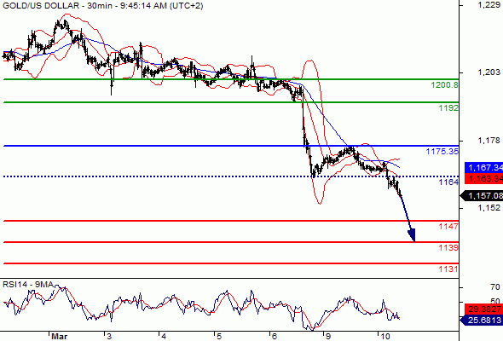Screen dimensions: 503x341
Task: Click the 1175.35 pivot level label
Action: [442, 151]
